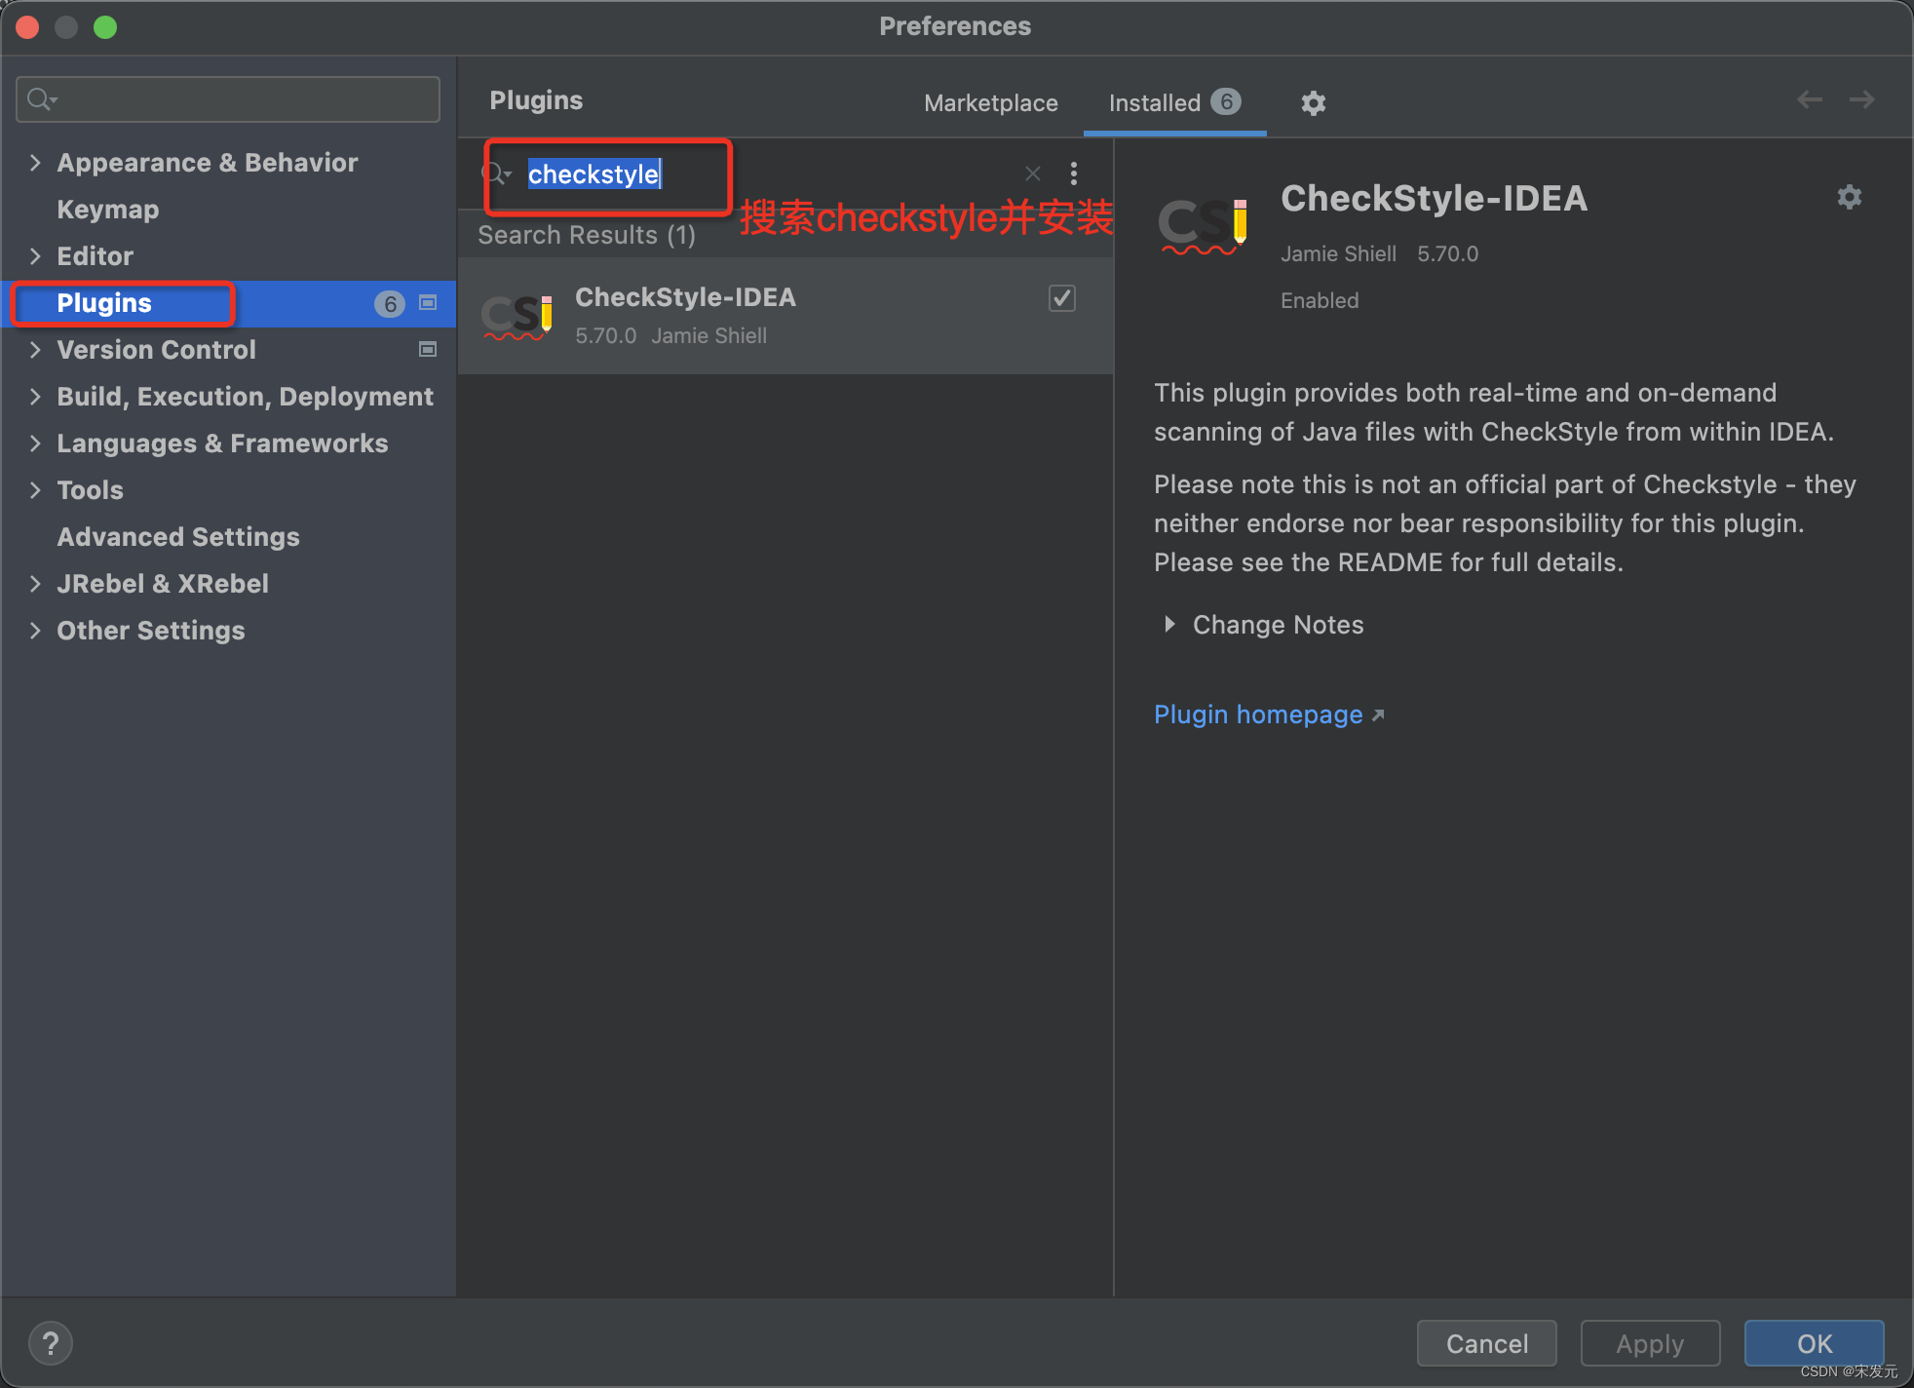Click the Preferences search field
Viewport: 1914px width, 1388px height.
point(226,98)
